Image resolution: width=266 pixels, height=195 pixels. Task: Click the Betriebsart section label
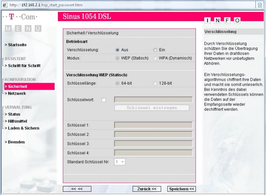point(77,42)
